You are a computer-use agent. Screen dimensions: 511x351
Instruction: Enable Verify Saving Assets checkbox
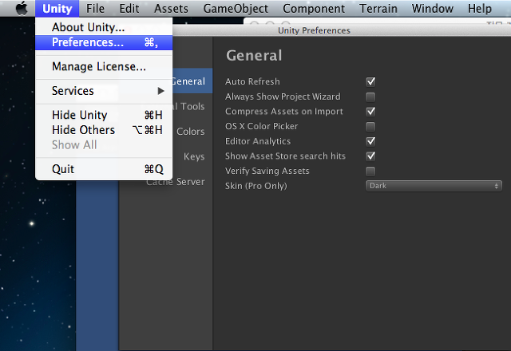tap(370, 171)
